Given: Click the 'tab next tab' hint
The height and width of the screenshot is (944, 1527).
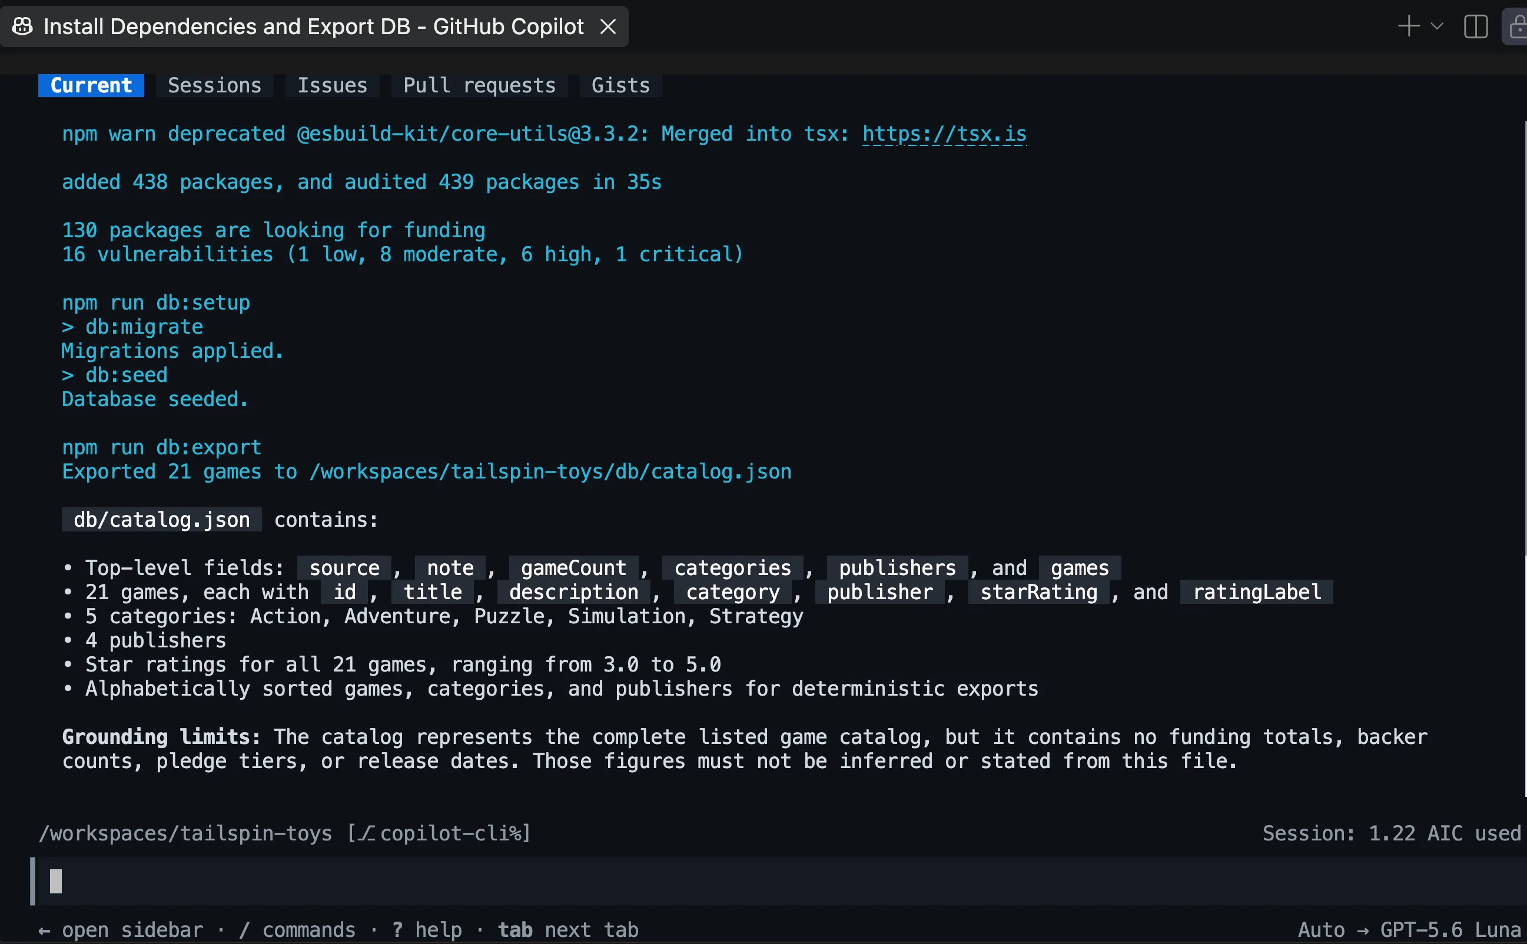Looking at the screenshot, I should tap(568, 930).
